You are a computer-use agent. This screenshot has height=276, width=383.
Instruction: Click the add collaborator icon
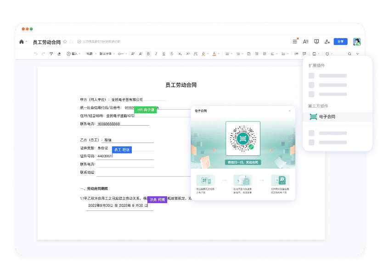(x=327, y=42)
